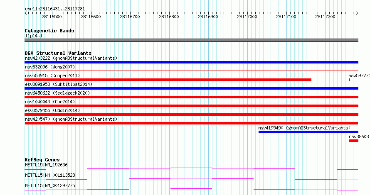Image resolution: width=370 pixels, height=195 pixels.
Task: Click the nsv4203222 (gnomADStructuralVariants) label
Action: (71, 58)
